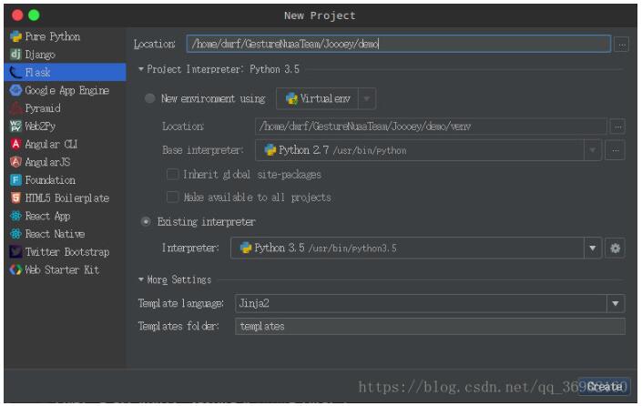Select the Pyramid project icon

15,108
